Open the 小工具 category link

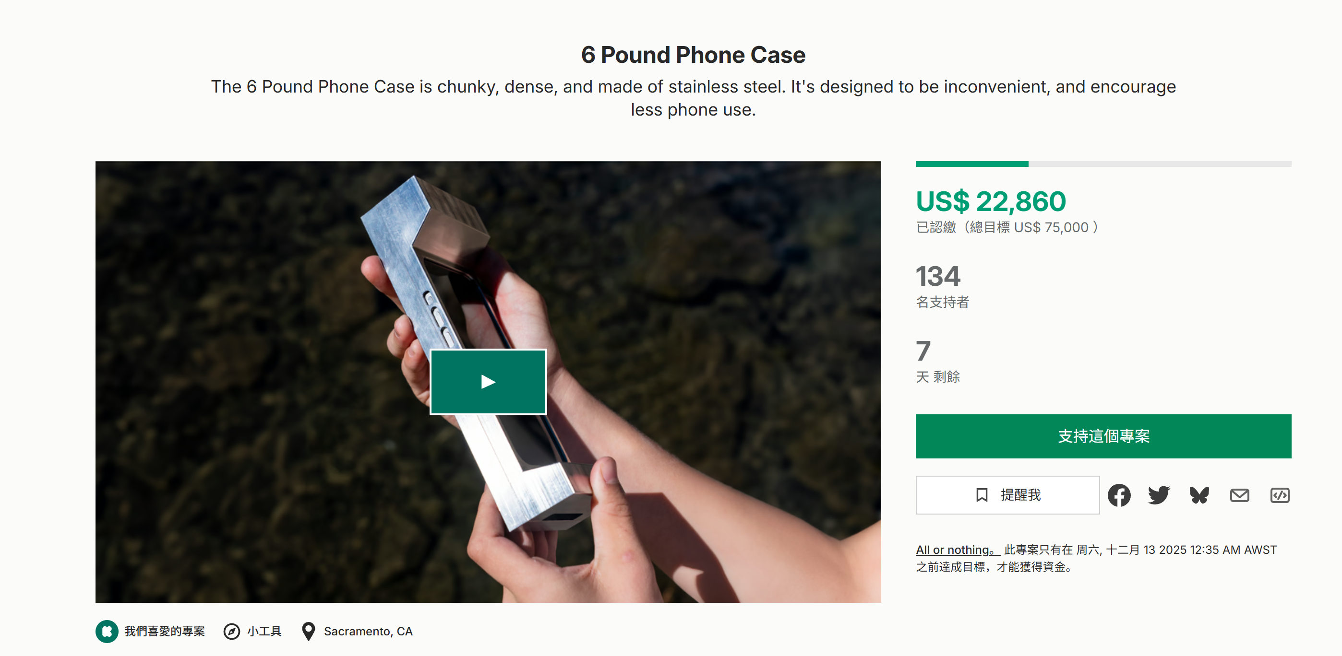(x=264, y=632)
